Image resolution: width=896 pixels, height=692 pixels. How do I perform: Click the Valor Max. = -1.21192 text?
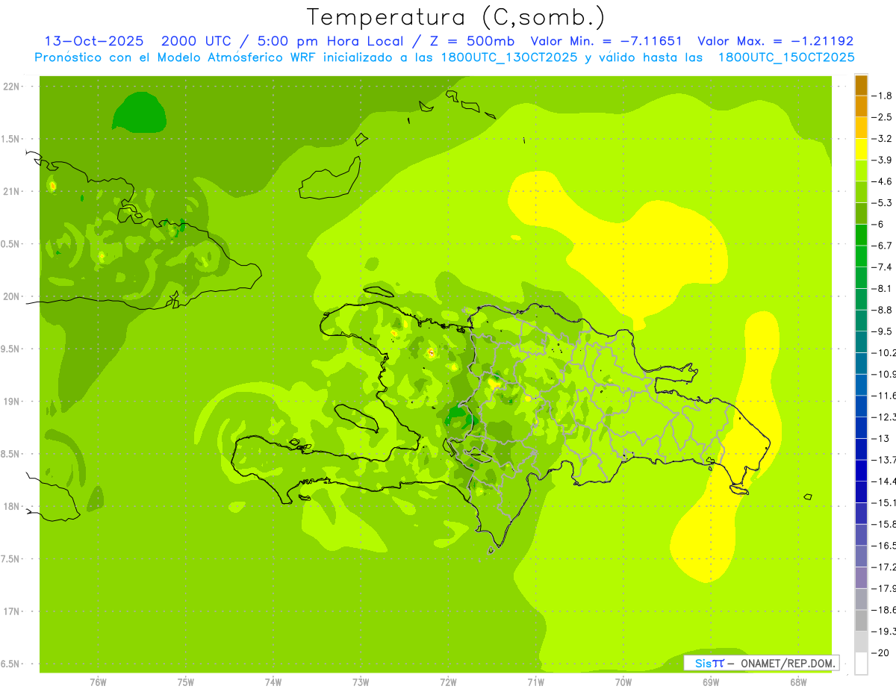[x=774, y=41]
